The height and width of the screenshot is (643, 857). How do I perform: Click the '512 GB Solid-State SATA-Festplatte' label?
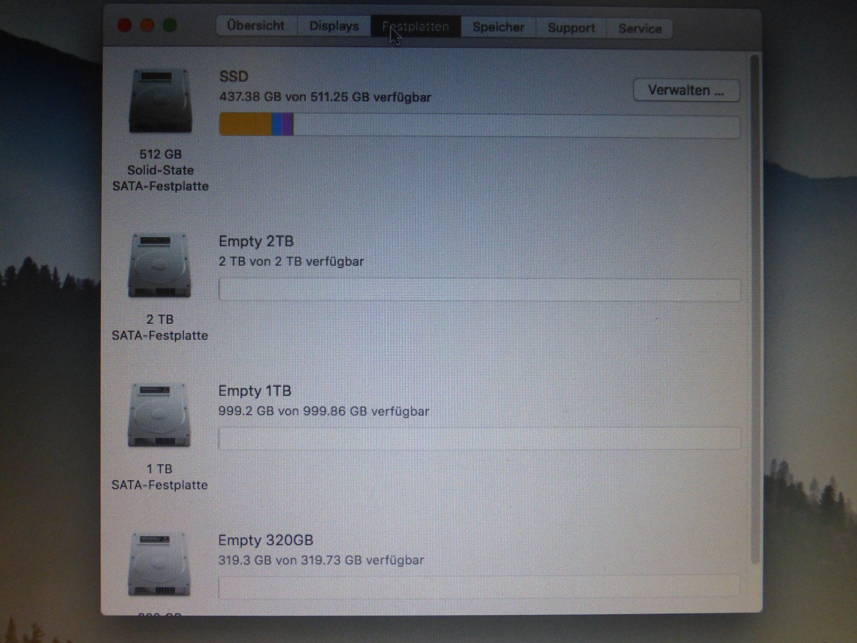pos(160,170)
